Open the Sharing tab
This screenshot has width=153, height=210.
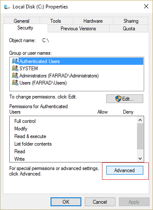pyautogui.click(x=131, y=21)
